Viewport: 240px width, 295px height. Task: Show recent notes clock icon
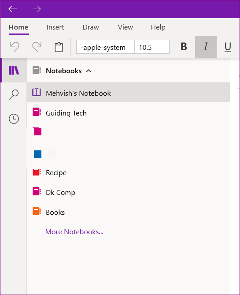(14, 119)
